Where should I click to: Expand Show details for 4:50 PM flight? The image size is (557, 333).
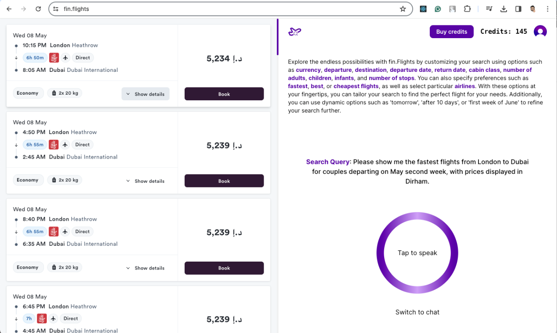[145, 181]
